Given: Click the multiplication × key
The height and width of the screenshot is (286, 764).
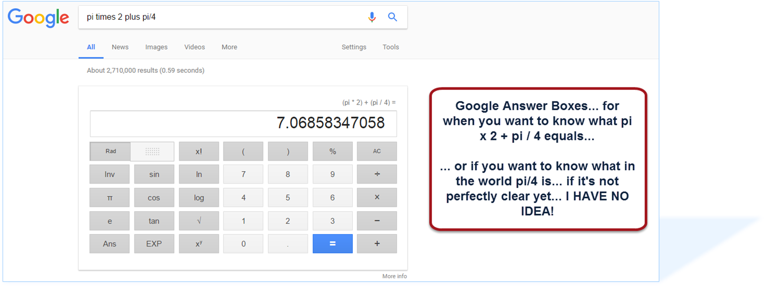Looking at the screenshot, I should (x=377, y=198).
